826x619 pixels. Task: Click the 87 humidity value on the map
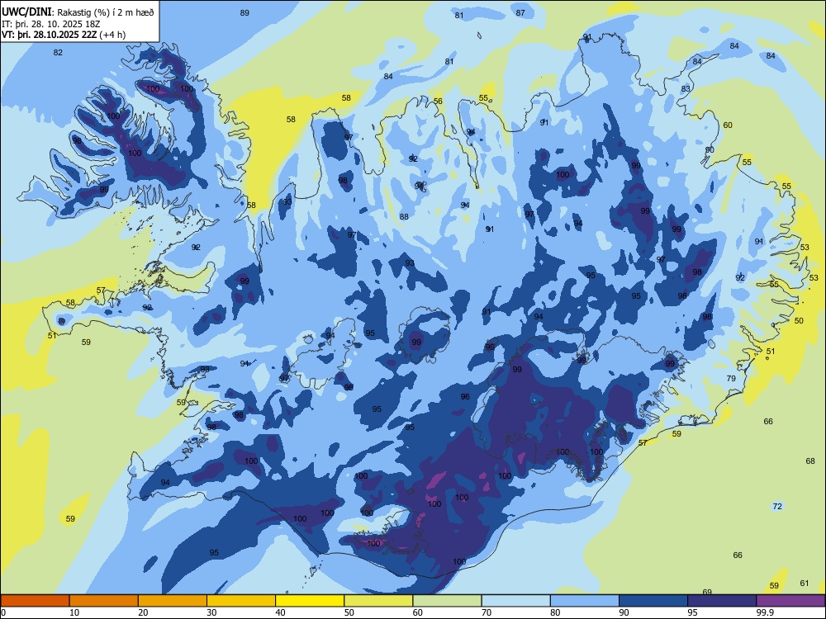click(520, 12)
